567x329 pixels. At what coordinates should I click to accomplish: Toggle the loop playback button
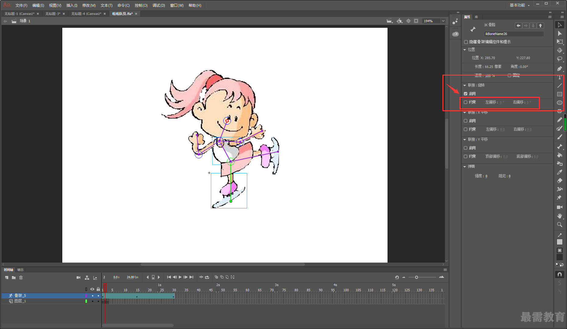pyautogui.click(x=207, y=277)
